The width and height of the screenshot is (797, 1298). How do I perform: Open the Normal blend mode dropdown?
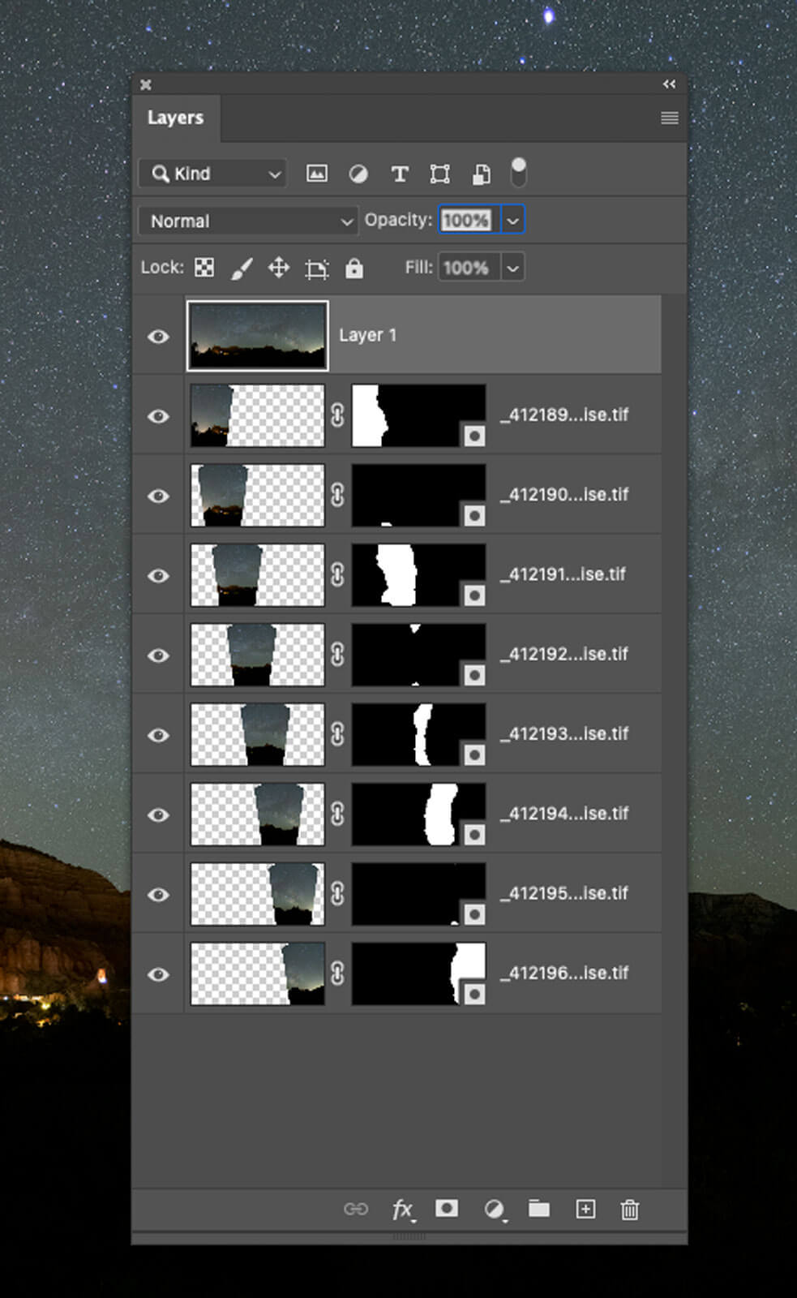(x=248, y=221)
